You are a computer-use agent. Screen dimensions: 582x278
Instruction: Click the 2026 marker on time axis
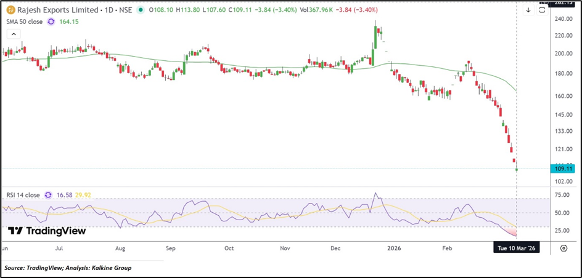[394, 248]
